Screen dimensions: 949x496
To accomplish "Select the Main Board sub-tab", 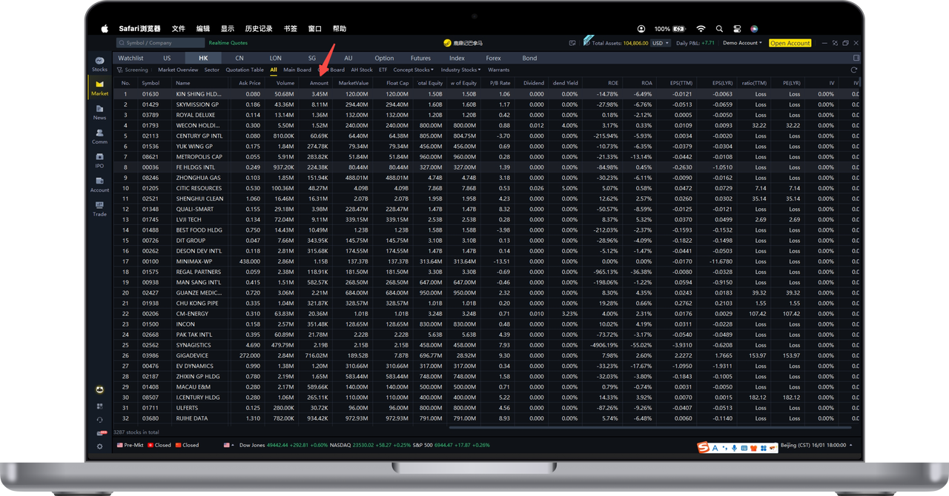I will (297, 70).
